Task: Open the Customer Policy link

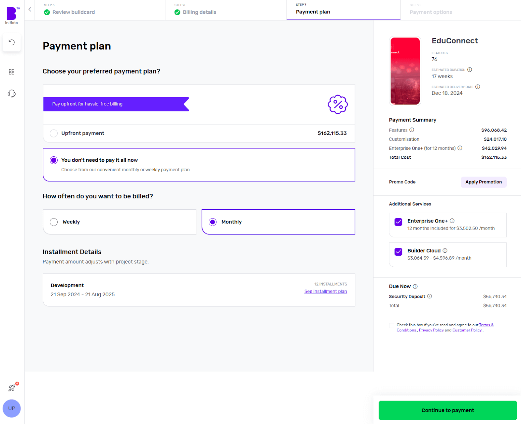Action: coord(467,330)
